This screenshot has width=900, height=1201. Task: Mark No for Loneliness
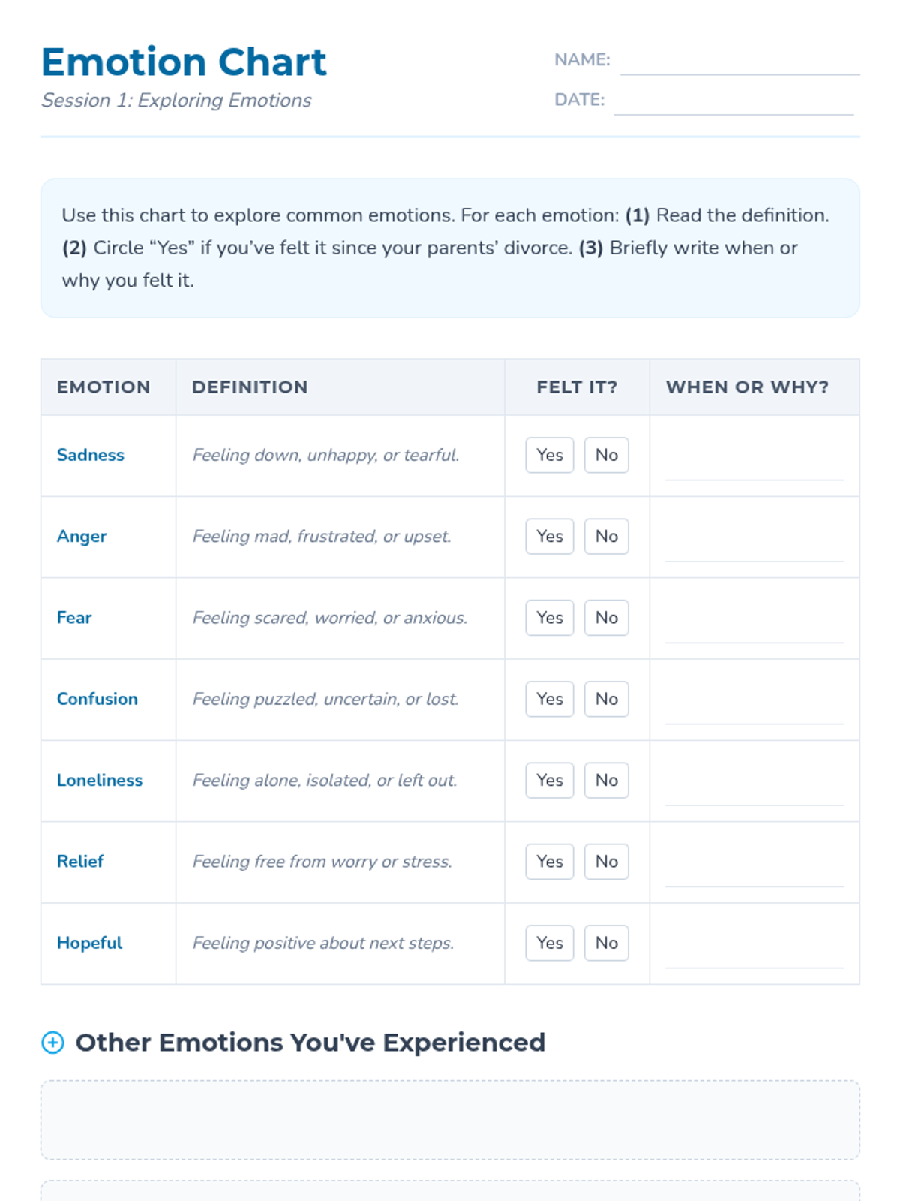[x=606, y=780]
